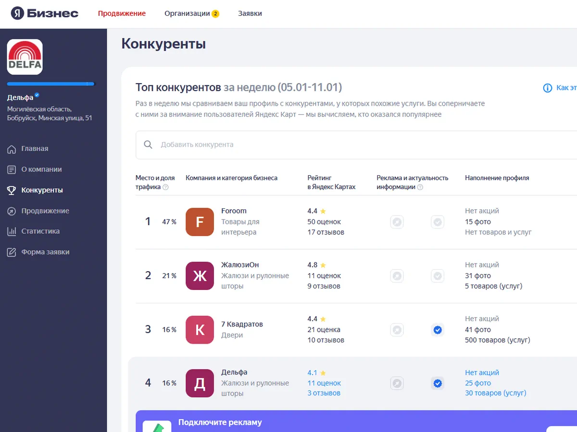The image size is (577, 432).
Task: Click the info icon beside Как это
Action: point(547,88)
